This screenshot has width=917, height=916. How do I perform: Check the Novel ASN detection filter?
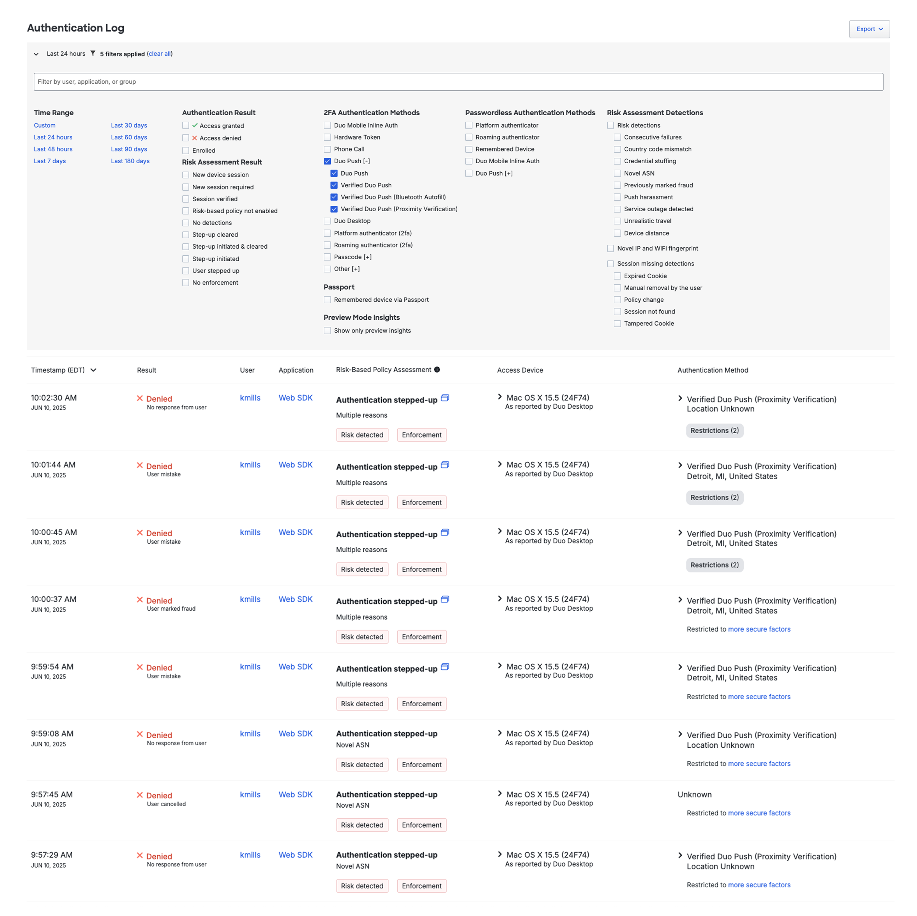coord(618,173)
